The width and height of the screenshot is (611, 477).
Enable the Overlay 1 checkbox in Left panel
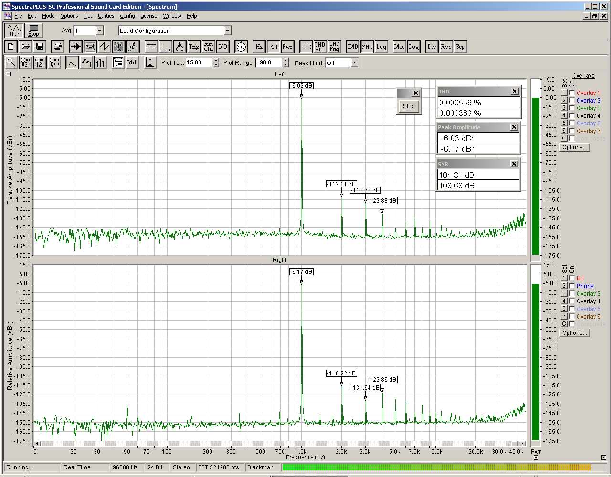(x=572, y=93)
